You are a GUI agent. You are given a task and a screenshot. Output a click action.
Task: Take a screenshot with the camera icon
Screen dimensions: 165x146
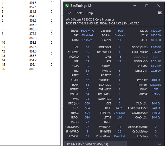pyautogui.click(x=160, y=13)
